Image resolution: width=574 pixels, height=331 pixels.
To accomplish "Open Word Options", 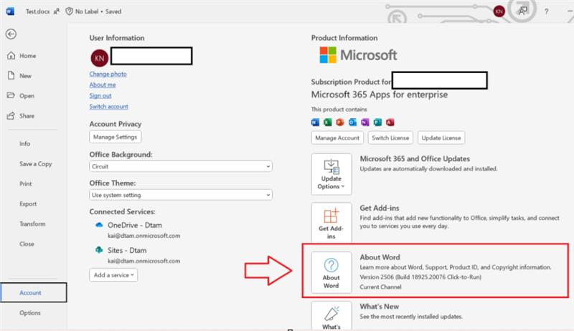I will click(30, 313).
